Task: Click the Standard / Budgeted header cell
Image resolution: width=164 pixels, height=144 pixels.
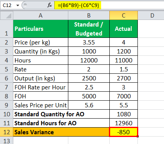Action: click(x=89, y=29)
